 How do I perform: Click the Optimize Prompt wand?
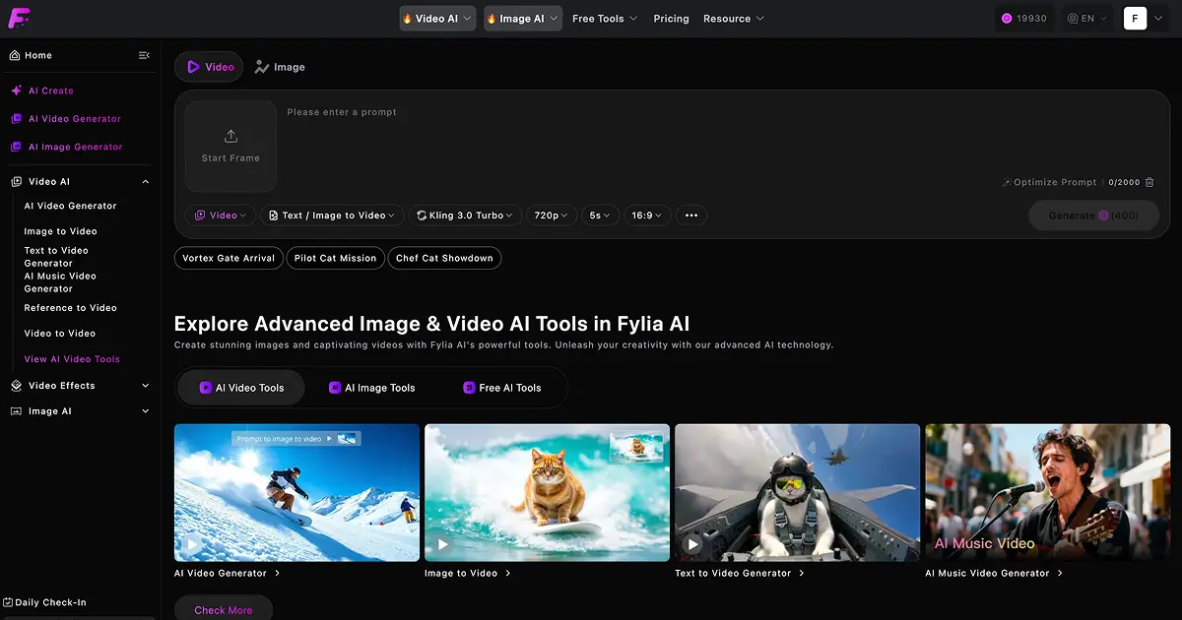tap(1050, 182)
